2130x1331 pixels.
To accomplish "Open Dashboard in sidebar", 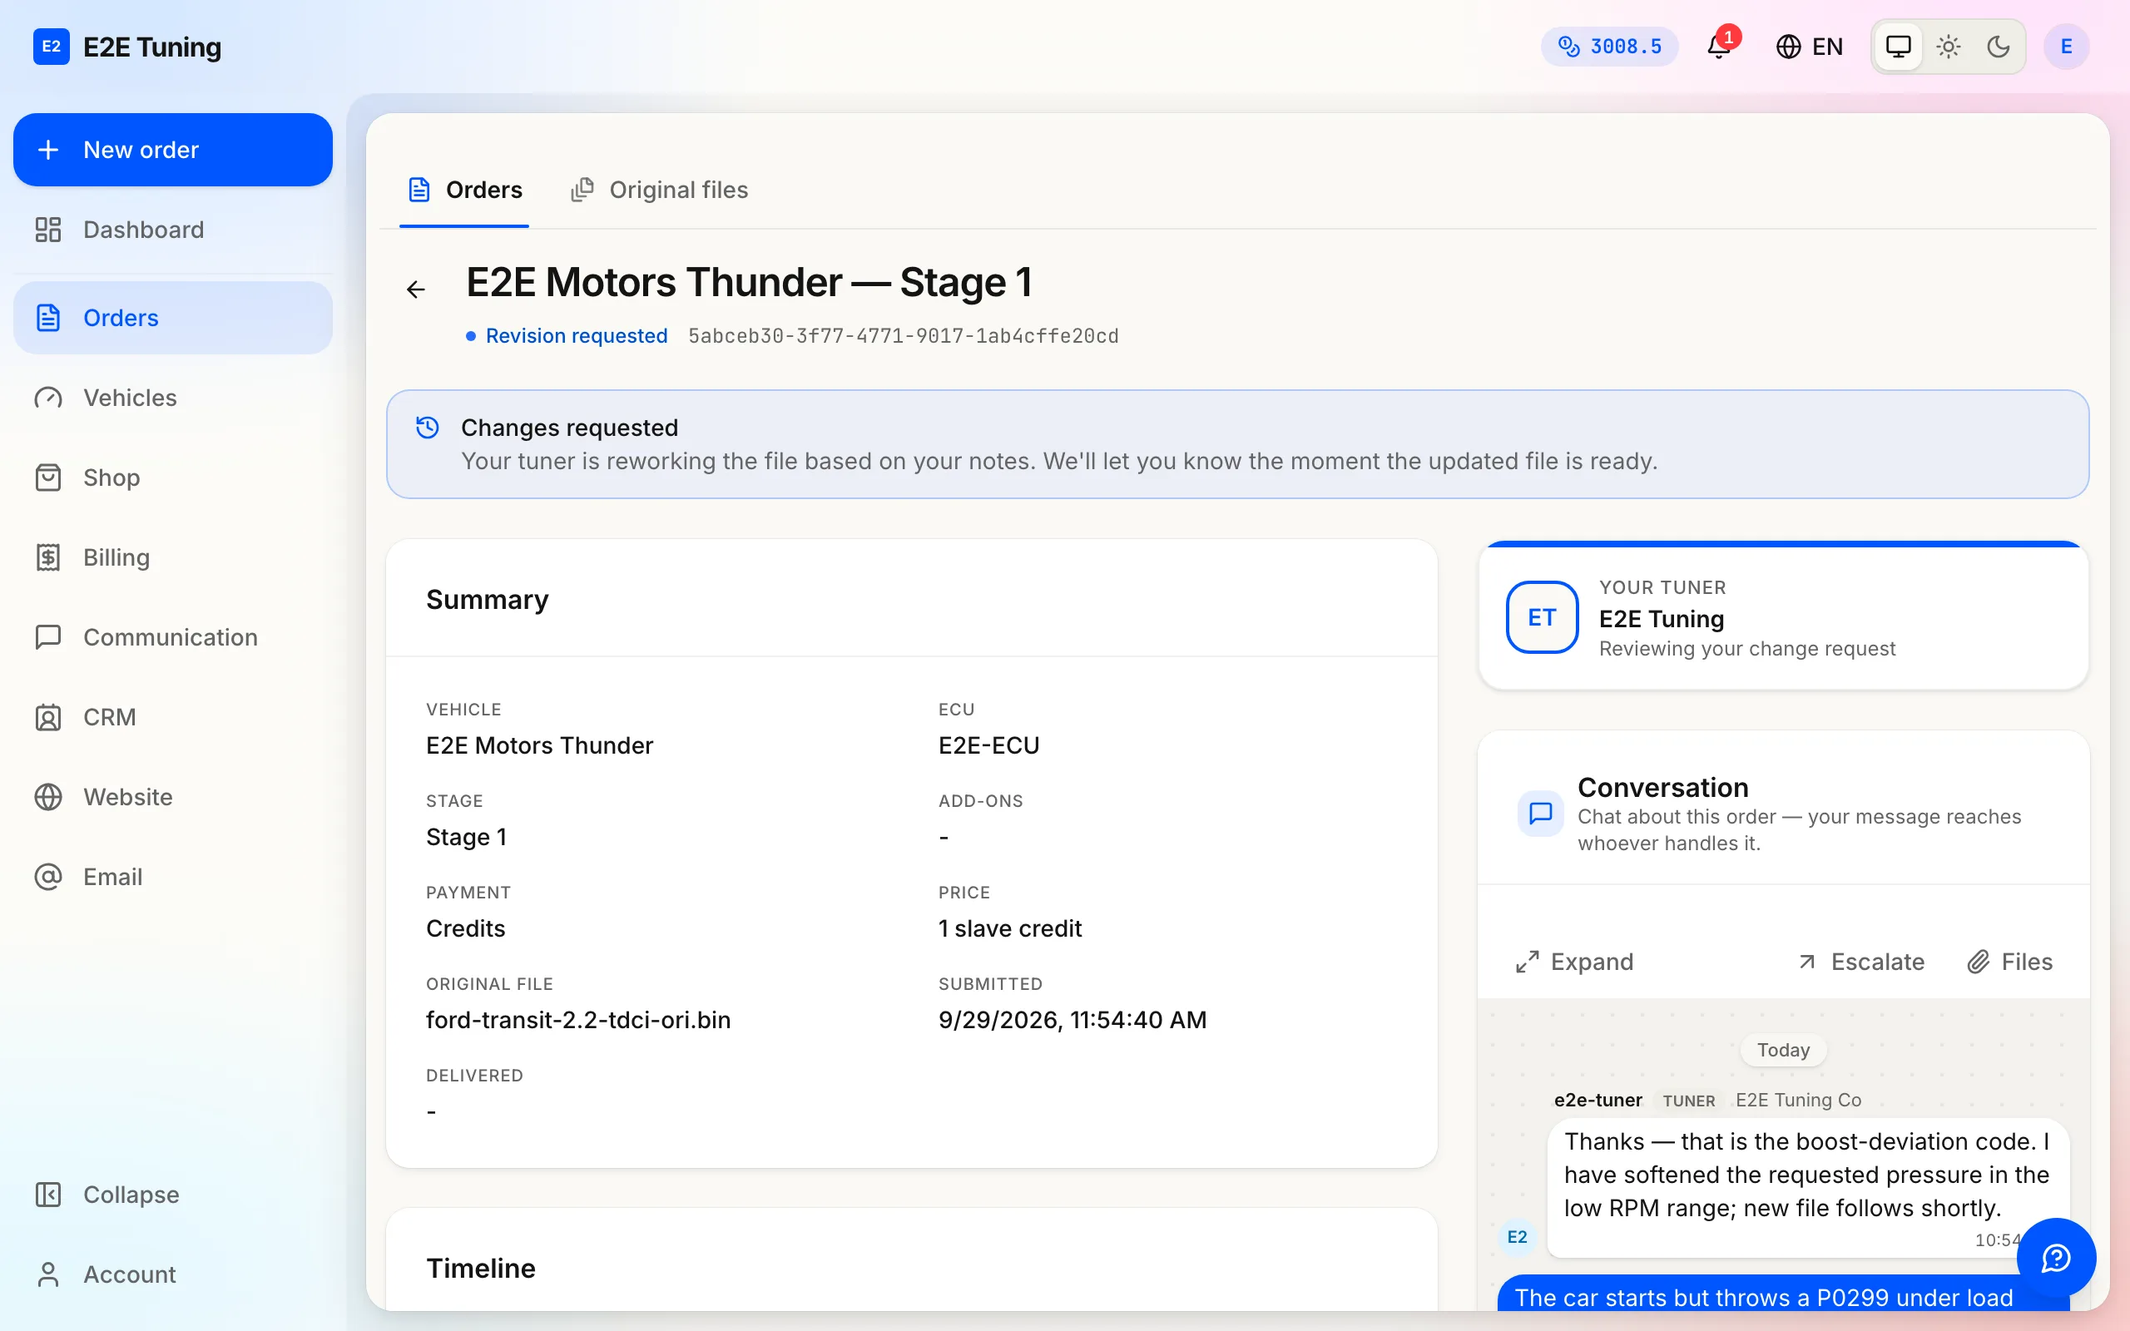I will 173,230.
